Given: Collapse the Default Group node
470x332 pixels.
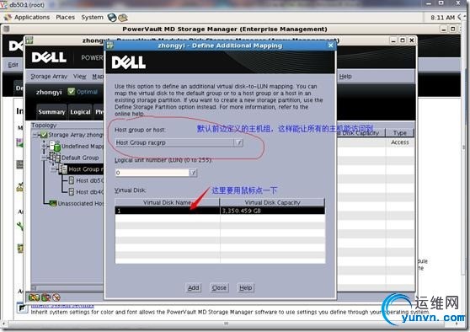Looking at the screenshot, I should [44, 158].
